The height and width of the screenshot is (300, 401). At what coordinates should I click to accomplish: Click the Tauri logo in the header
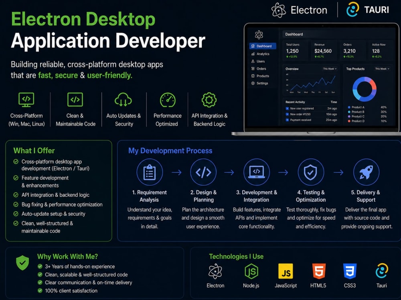(x=352, y=10)
